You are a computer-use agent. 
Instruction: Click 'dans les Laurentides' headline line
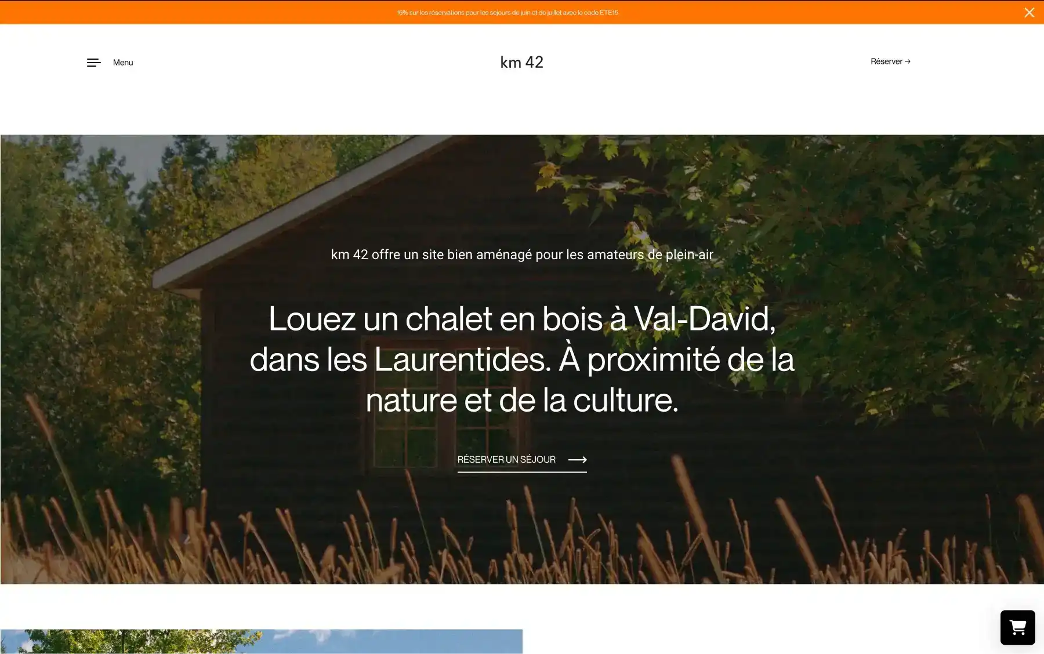[400, 359]
